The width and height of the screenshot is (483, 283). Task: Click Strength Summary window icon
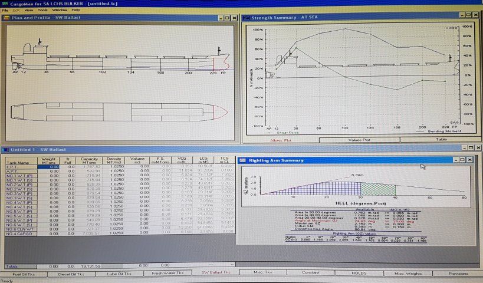click(x=246, y=18)
